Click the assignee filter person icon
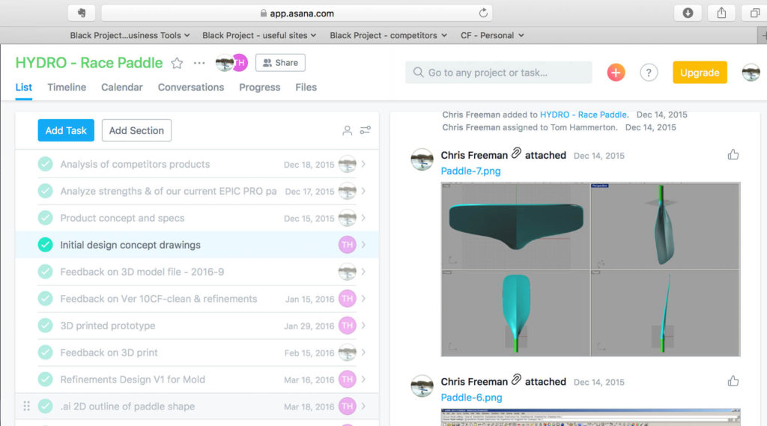 point(347,130)
